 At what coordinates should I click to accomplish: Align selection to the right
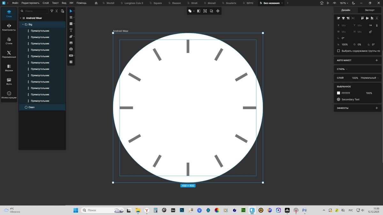point(348,18)
